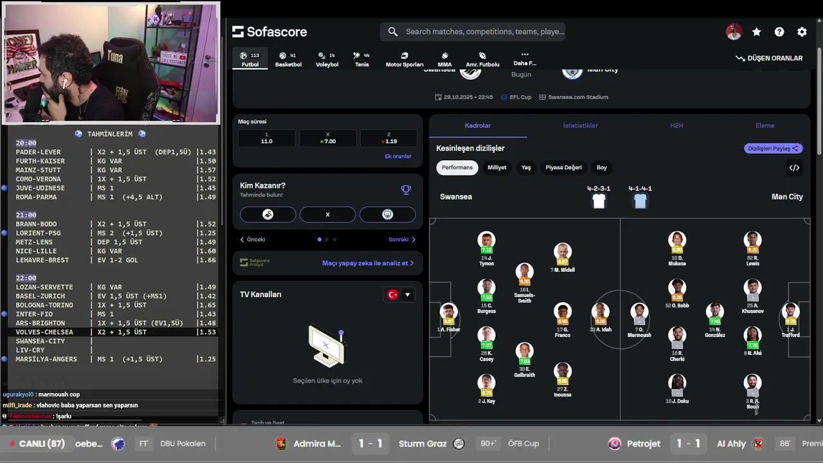The width and height of the screenshot is (823, 463).
Task: Switch to the İstatistikler tab
Action: pos(580,125)
